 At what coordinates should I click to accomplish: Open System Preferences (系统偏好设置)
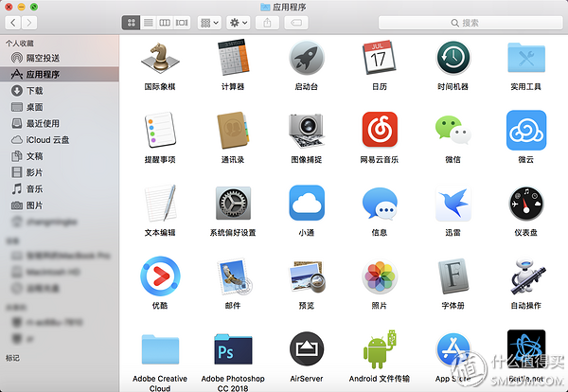233,204
